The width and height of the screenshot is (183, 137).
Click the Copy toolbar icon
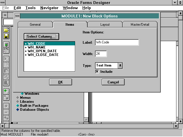point(6,65)
